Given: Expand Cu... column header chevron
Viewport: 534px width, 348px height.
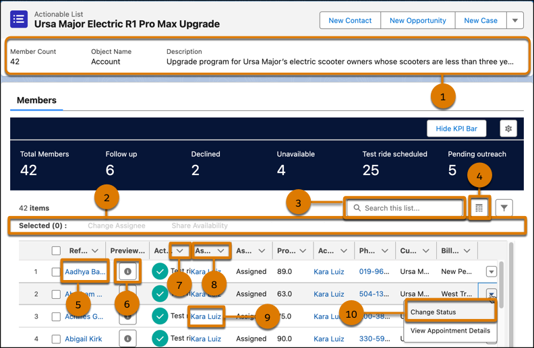Looking at the screenshot, I should tap(425, 251).
